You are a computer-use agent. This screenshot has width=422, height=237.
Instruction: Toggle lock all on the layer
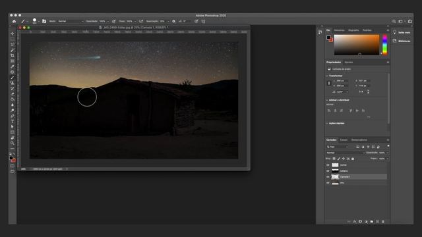click(x=353, y=159)
